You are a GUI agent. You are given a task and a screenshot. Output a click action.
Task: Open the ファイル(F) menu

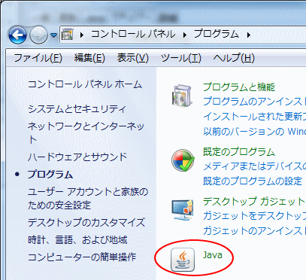point(38,58)
